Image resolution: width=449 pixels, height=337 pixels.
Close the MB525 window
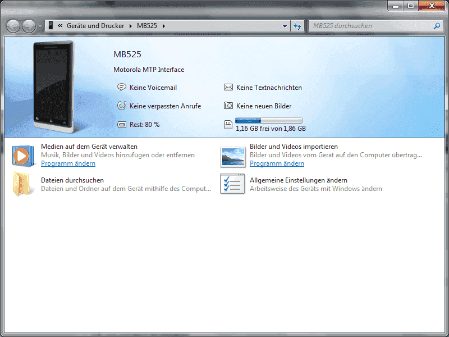coord(432,6)
